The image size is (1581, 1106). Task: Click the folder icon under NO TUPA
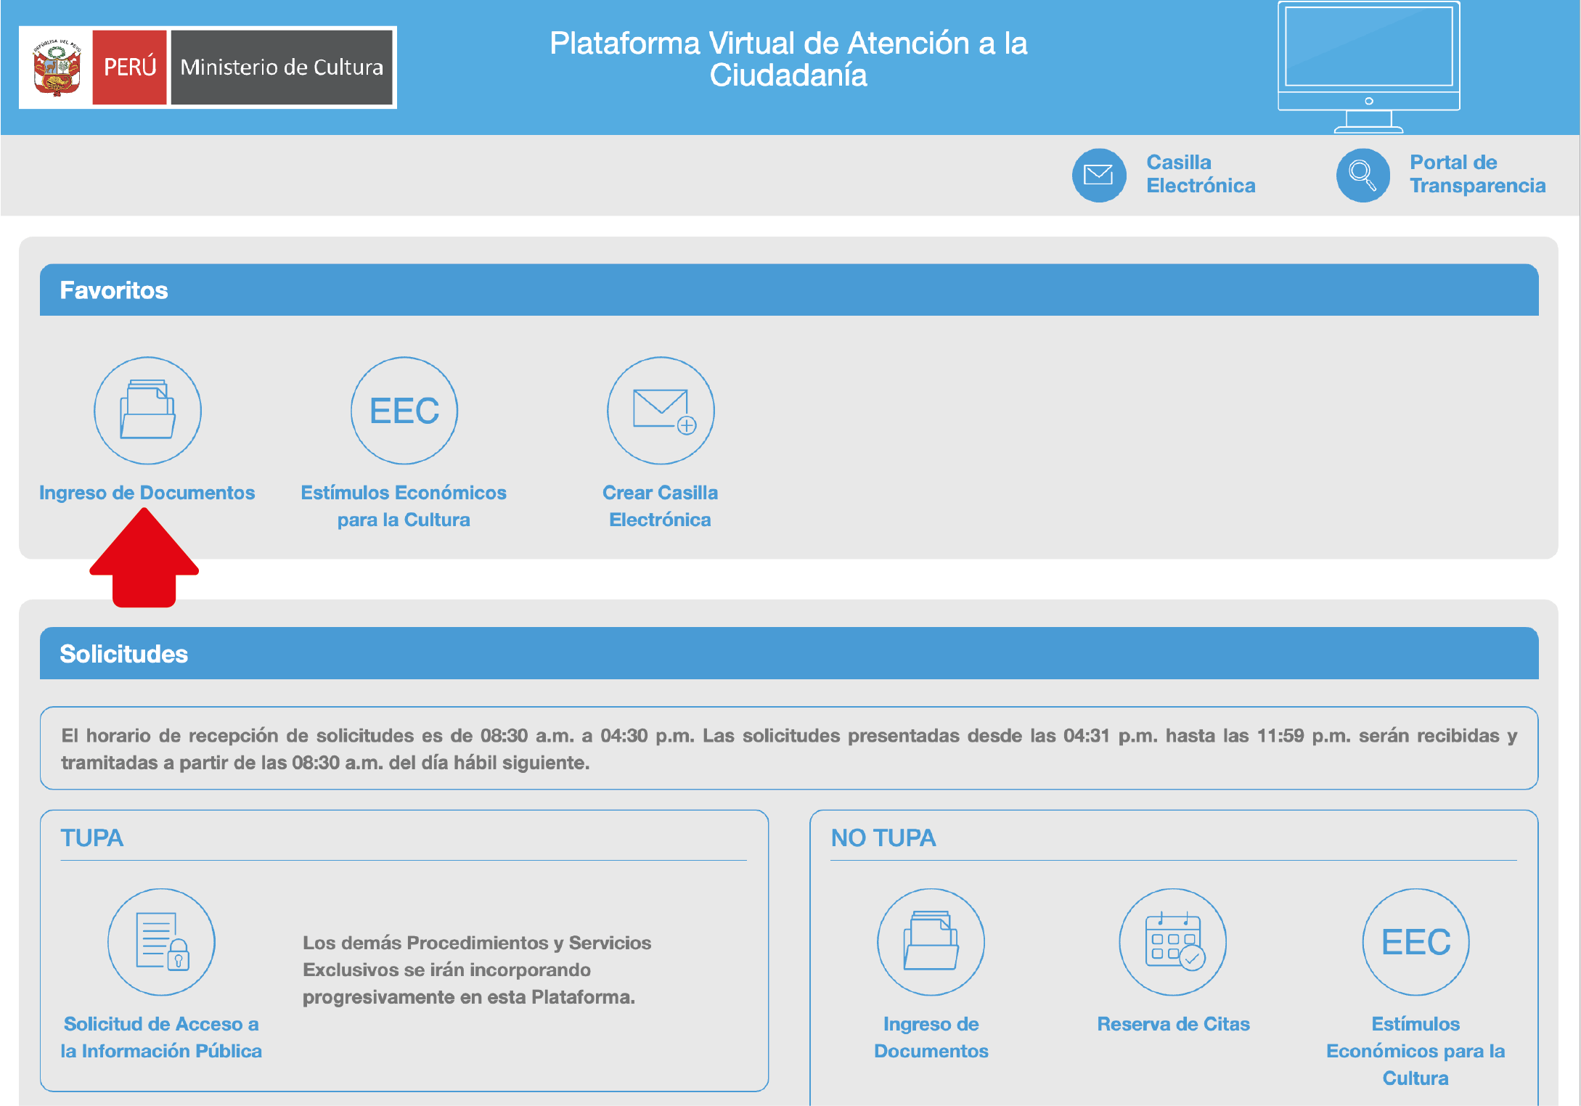[931, 942]
